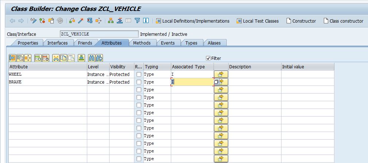
Task: Click the filter funnel toolbar icon
Action: pyautogui.click(x=137, y=21)
